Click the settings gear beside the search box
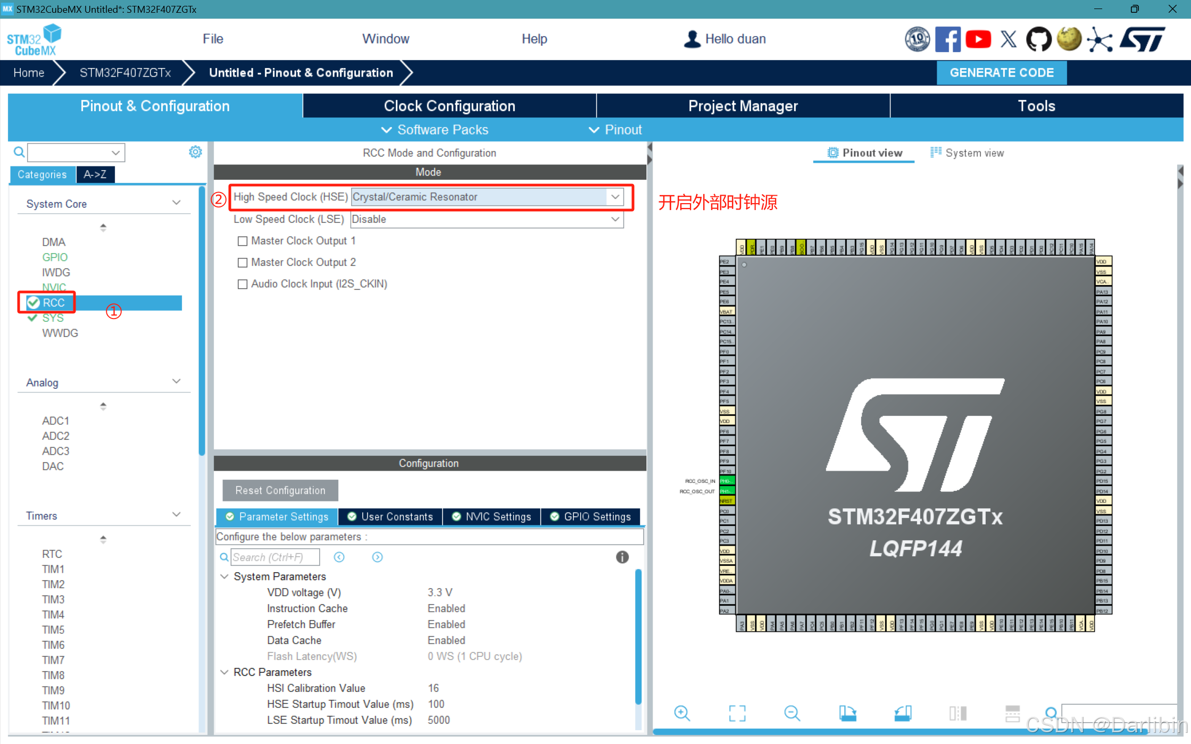The height and width of the screenshot is (744, 1191). [195, 152]
